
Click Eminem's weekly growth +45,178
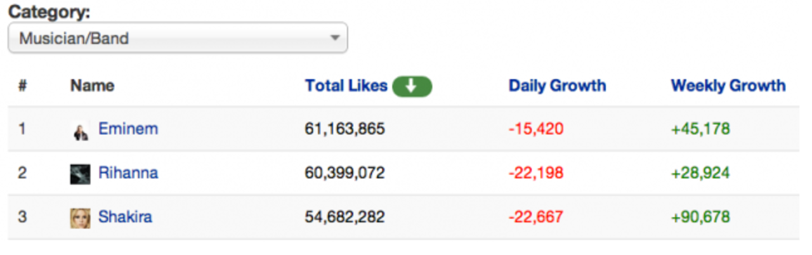[700, 129]
